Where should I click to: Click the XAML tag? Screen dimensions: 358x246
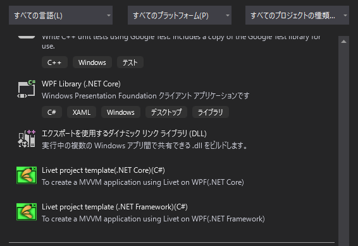point(82,112)
